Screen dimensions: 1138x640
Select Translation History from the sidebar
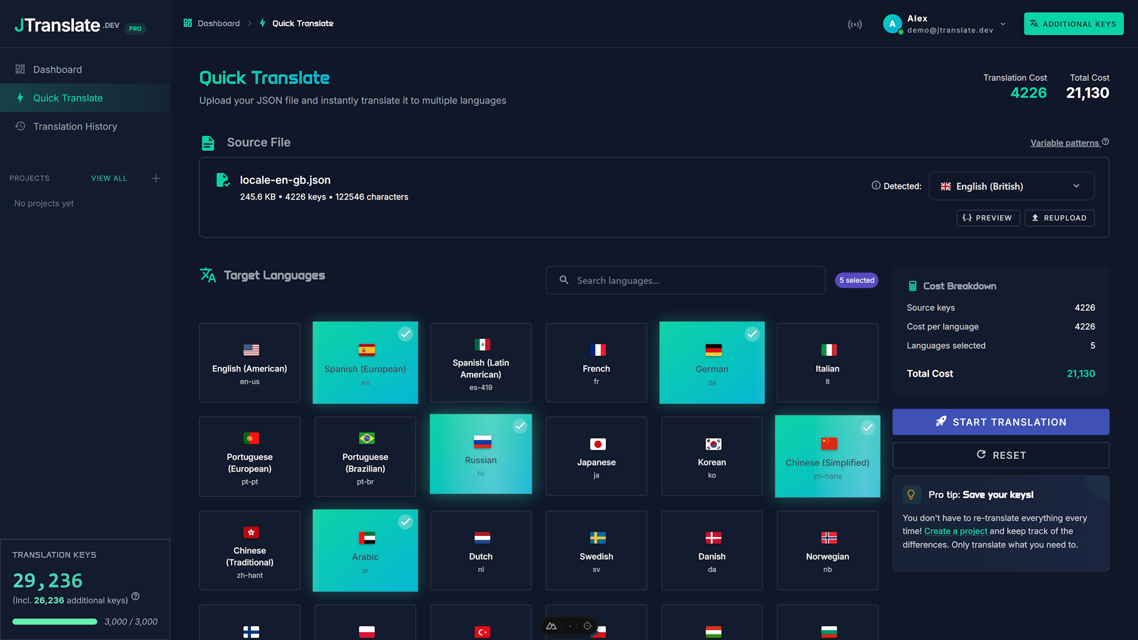(75, 126)
